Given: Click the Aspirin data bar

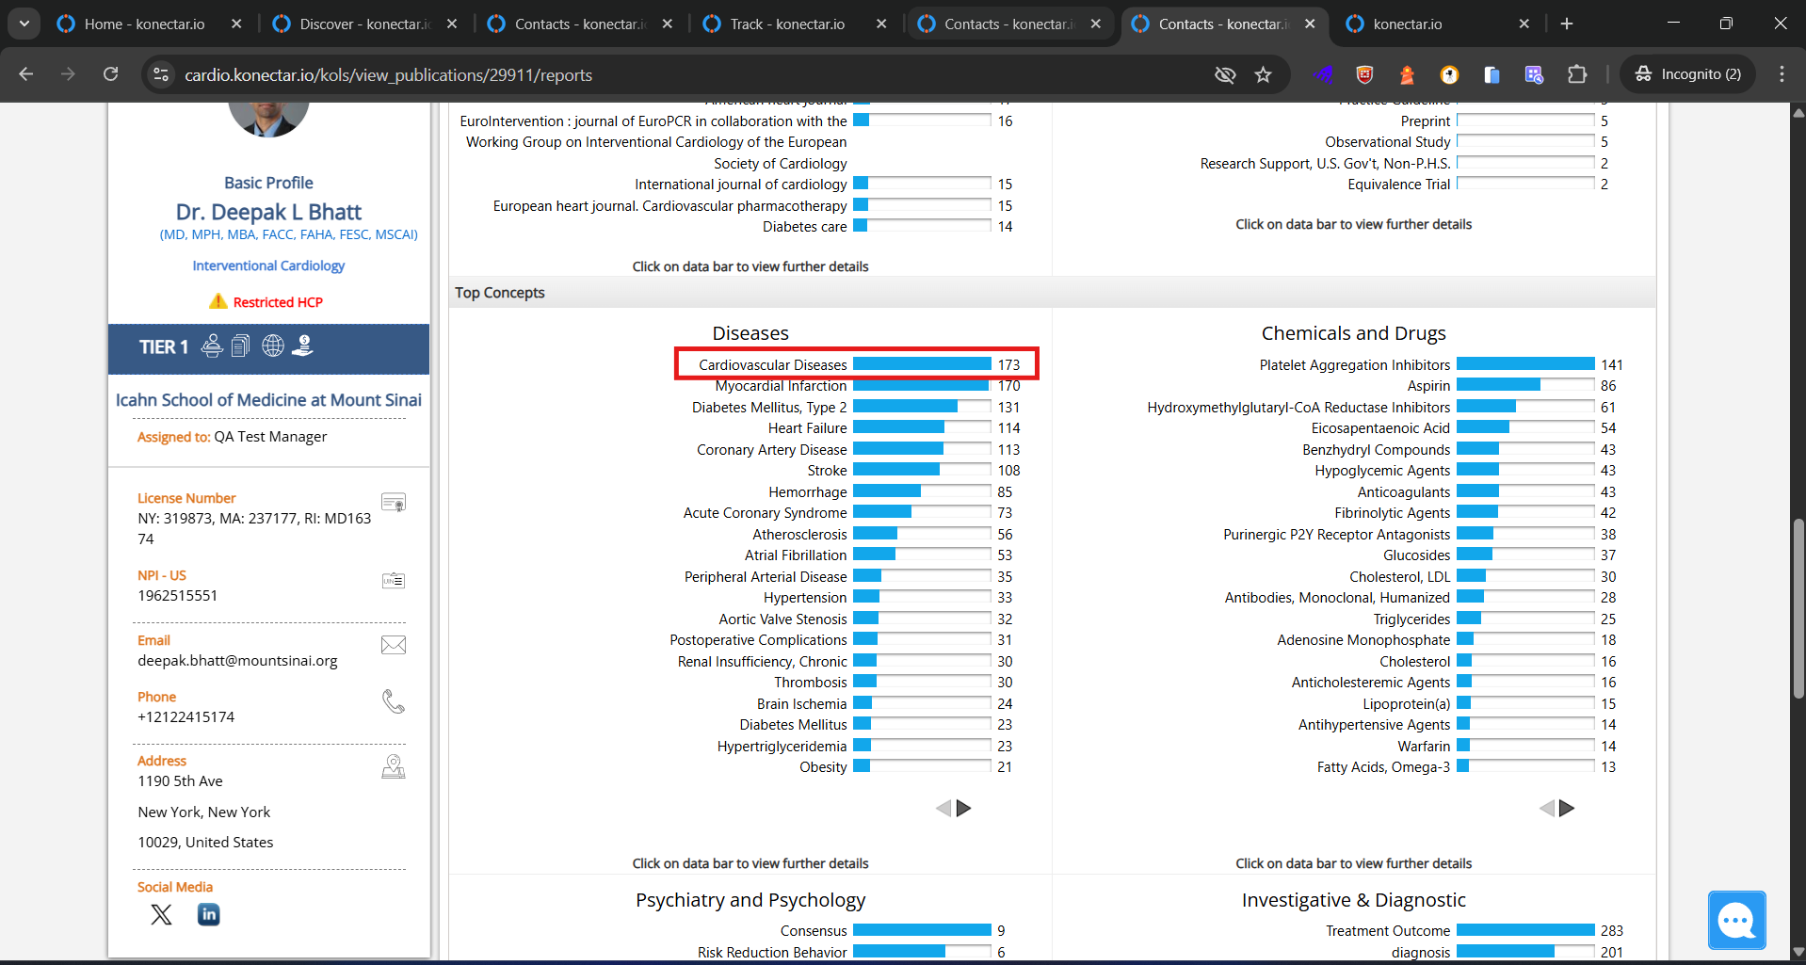Looking at the screenshot, I should click(1525, 386).
